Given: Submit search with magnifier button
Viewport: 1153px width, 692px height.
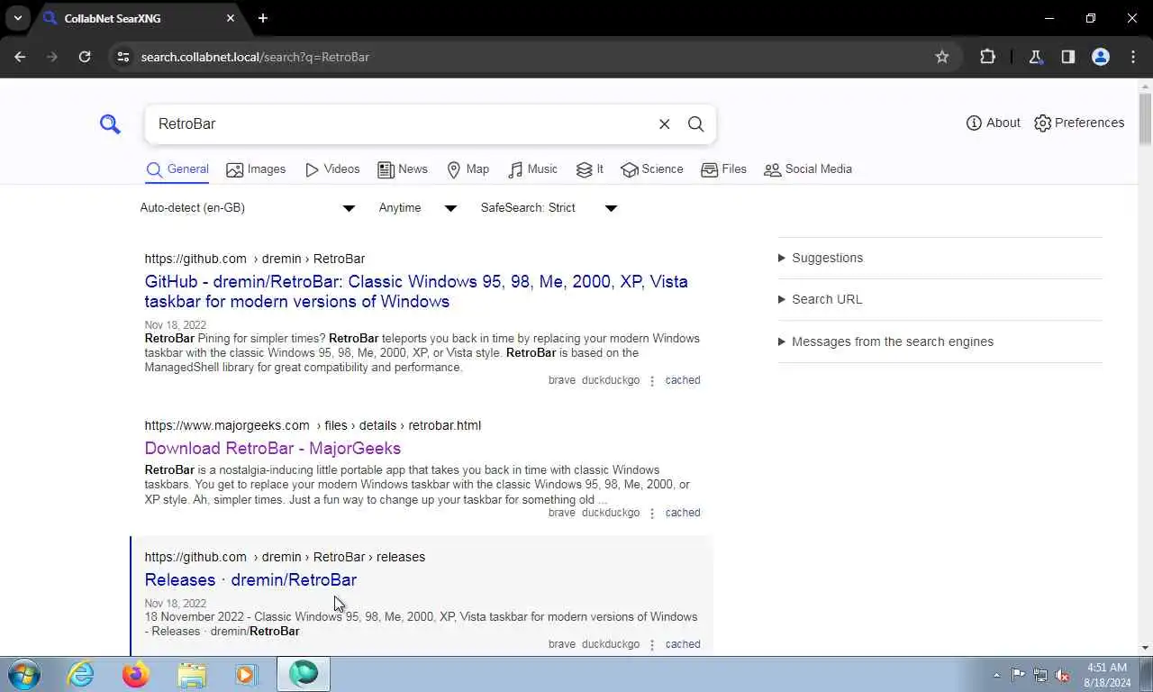Looking at the screenshot, I should [x=695, y=123].
